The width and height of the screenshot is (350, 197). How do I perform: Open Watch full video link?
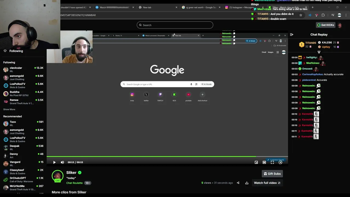(267, 183)
